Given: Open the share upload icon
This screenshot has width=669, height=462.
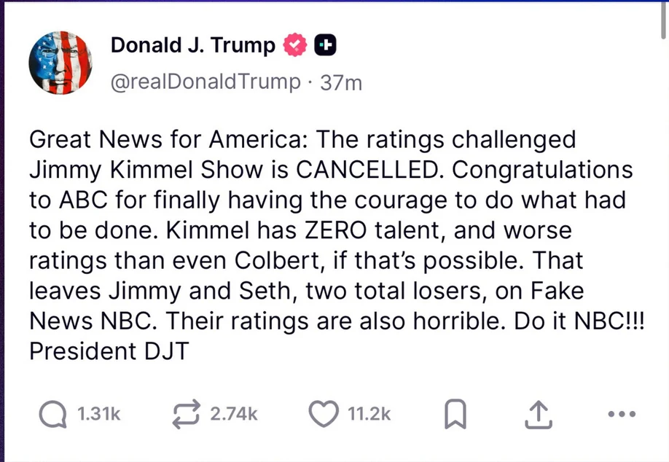Looking at the screenshot, I should point(536,415).
